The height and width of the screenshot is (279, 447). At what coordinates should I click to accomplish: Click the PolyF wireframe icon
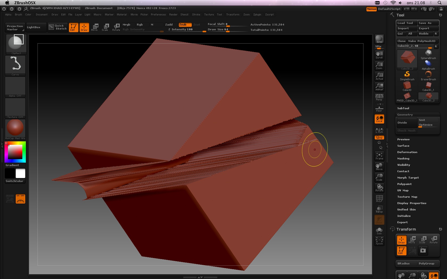click(379, 198)
